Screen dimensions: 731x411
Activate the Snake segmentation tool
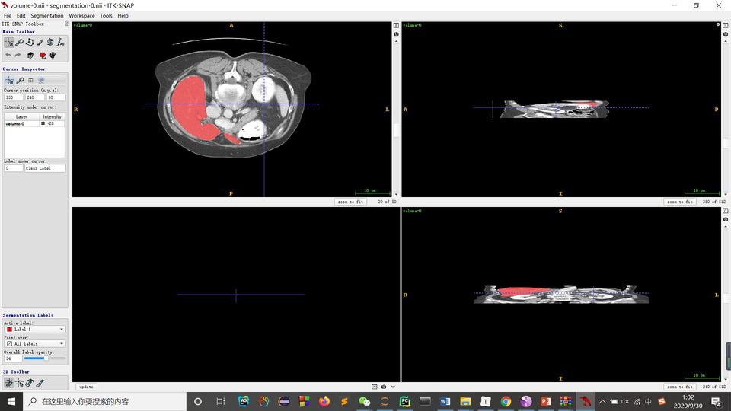50,43
